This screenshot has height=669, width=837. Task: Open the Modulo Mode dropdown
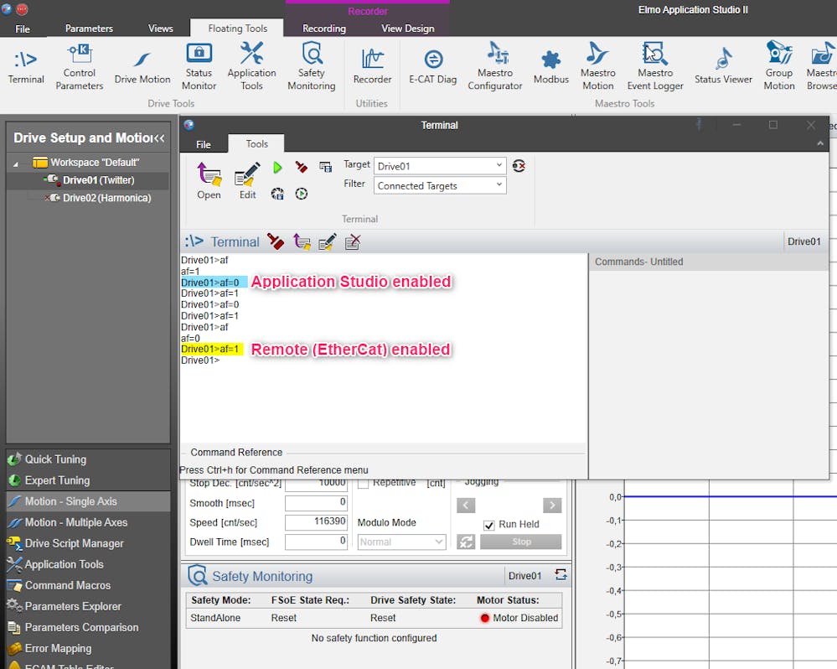pyautogui.click(x=401, y=542)
